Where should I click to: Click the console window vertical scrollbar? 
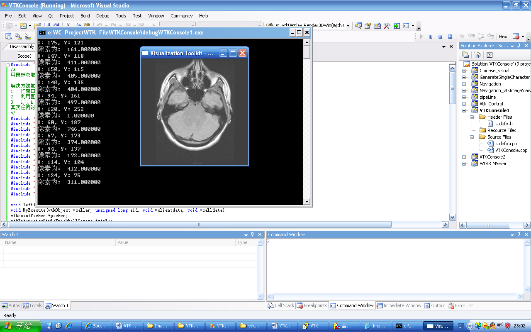coord(307,122)
